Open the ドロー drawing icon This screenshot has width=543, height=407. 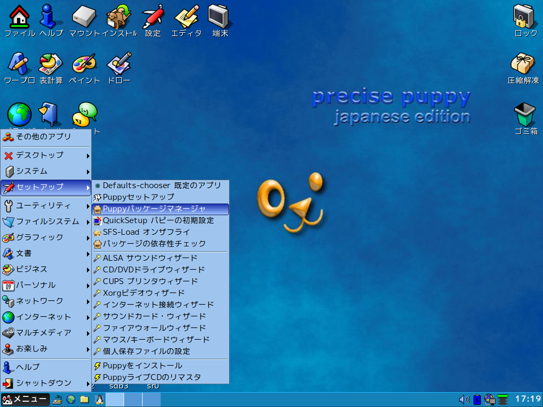(119, 64)
